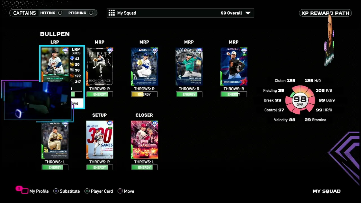Click the Break 99 stat

[x=272, y=100]
